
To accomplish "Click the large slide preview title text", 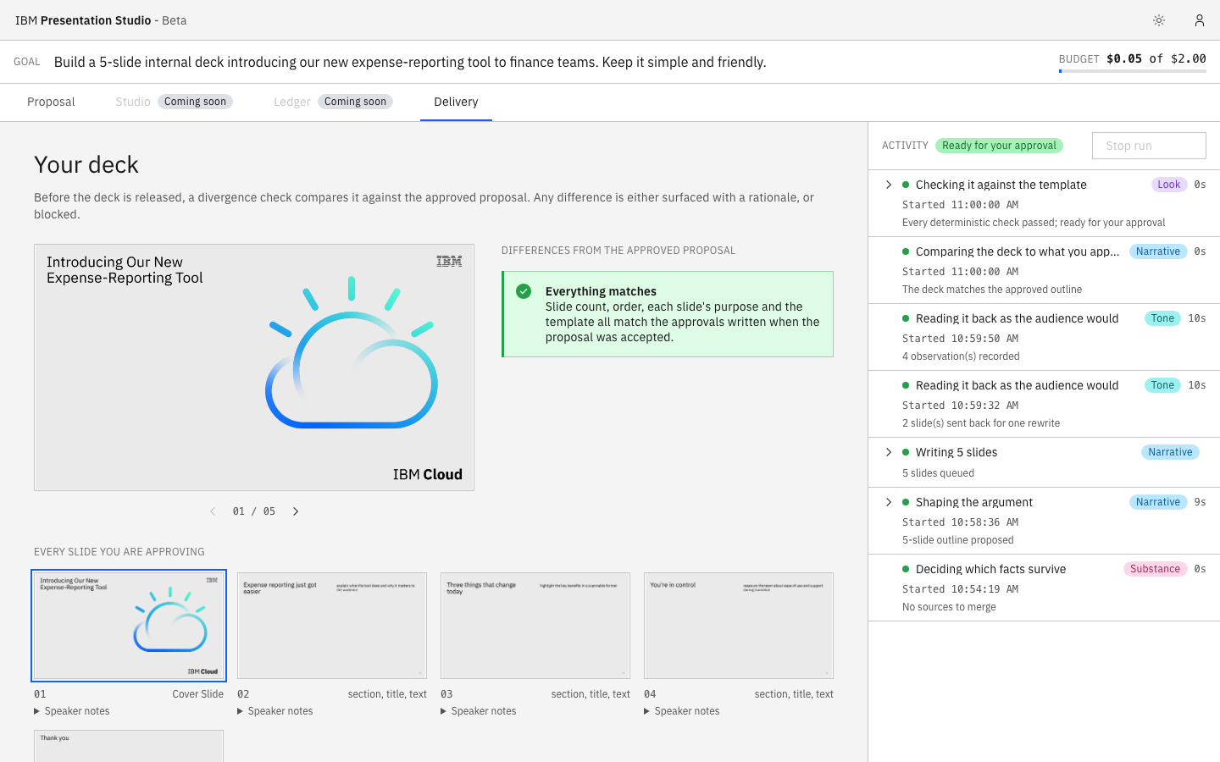I will coord(125,270).
